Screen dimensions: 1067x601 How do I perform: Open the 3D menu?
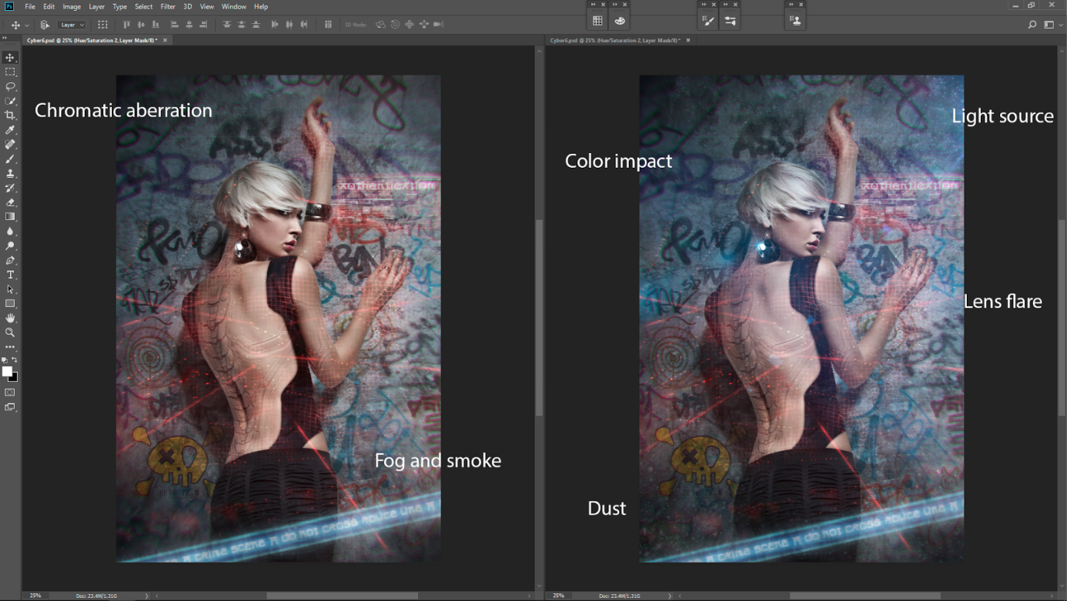click(187, 6)
